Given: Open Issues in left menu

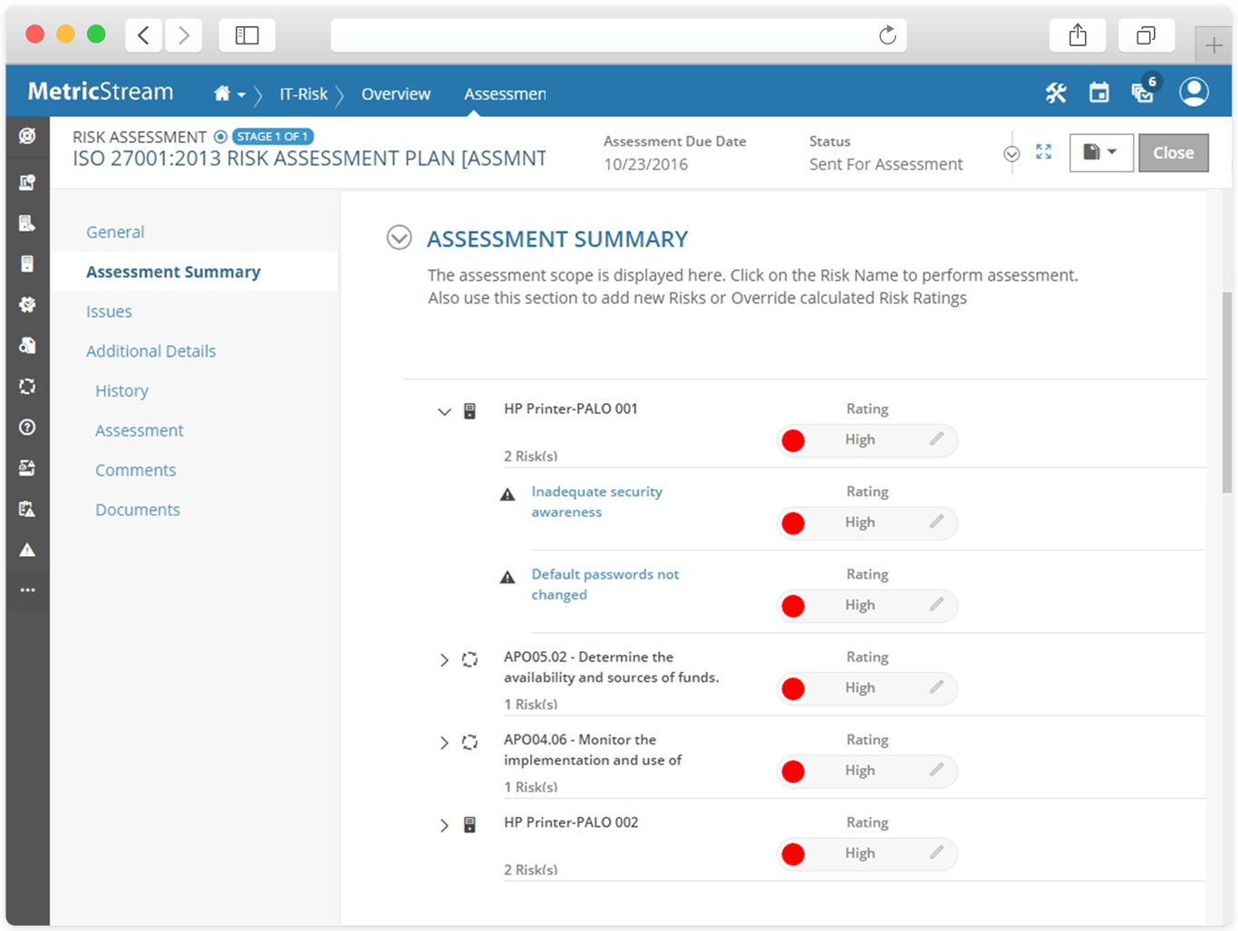Looking at the screenshot, I should pyautogui.click(x=109, y=312).
